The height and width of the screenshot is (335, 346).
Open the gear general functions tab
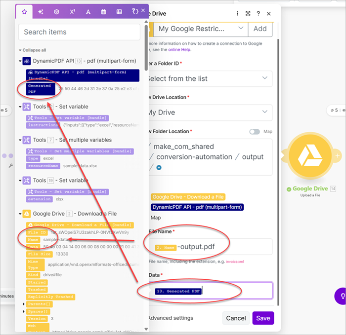(x=56, y=11)
